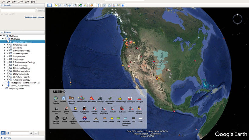Click the Email envelope toolbar icon
249x140 pixels.
pos(104,5)
